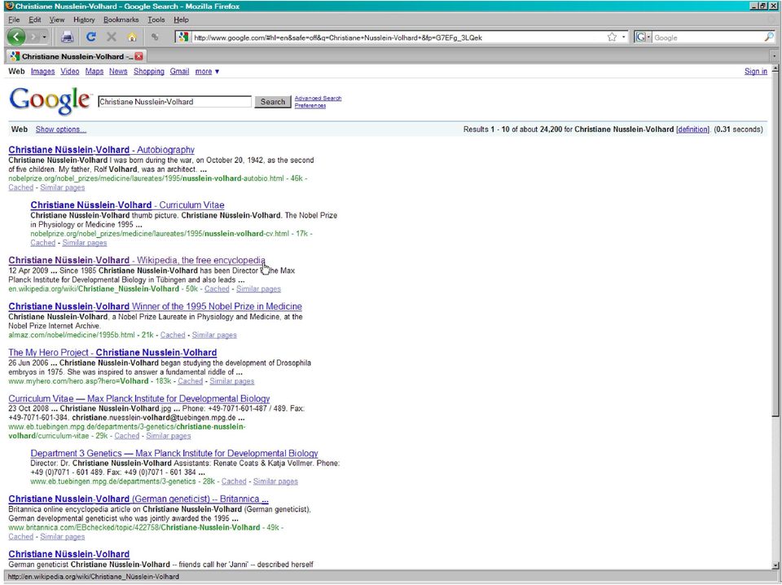The width and height of the screenshot is (782, 585).
Task: Switch to Google Video search
Action: (70, 72)
